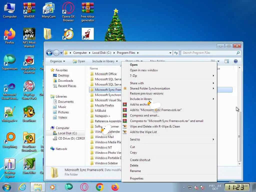Open Internet Explorer from the taskbar
Viewport: 256px width, 192px height.
point(22,187)
